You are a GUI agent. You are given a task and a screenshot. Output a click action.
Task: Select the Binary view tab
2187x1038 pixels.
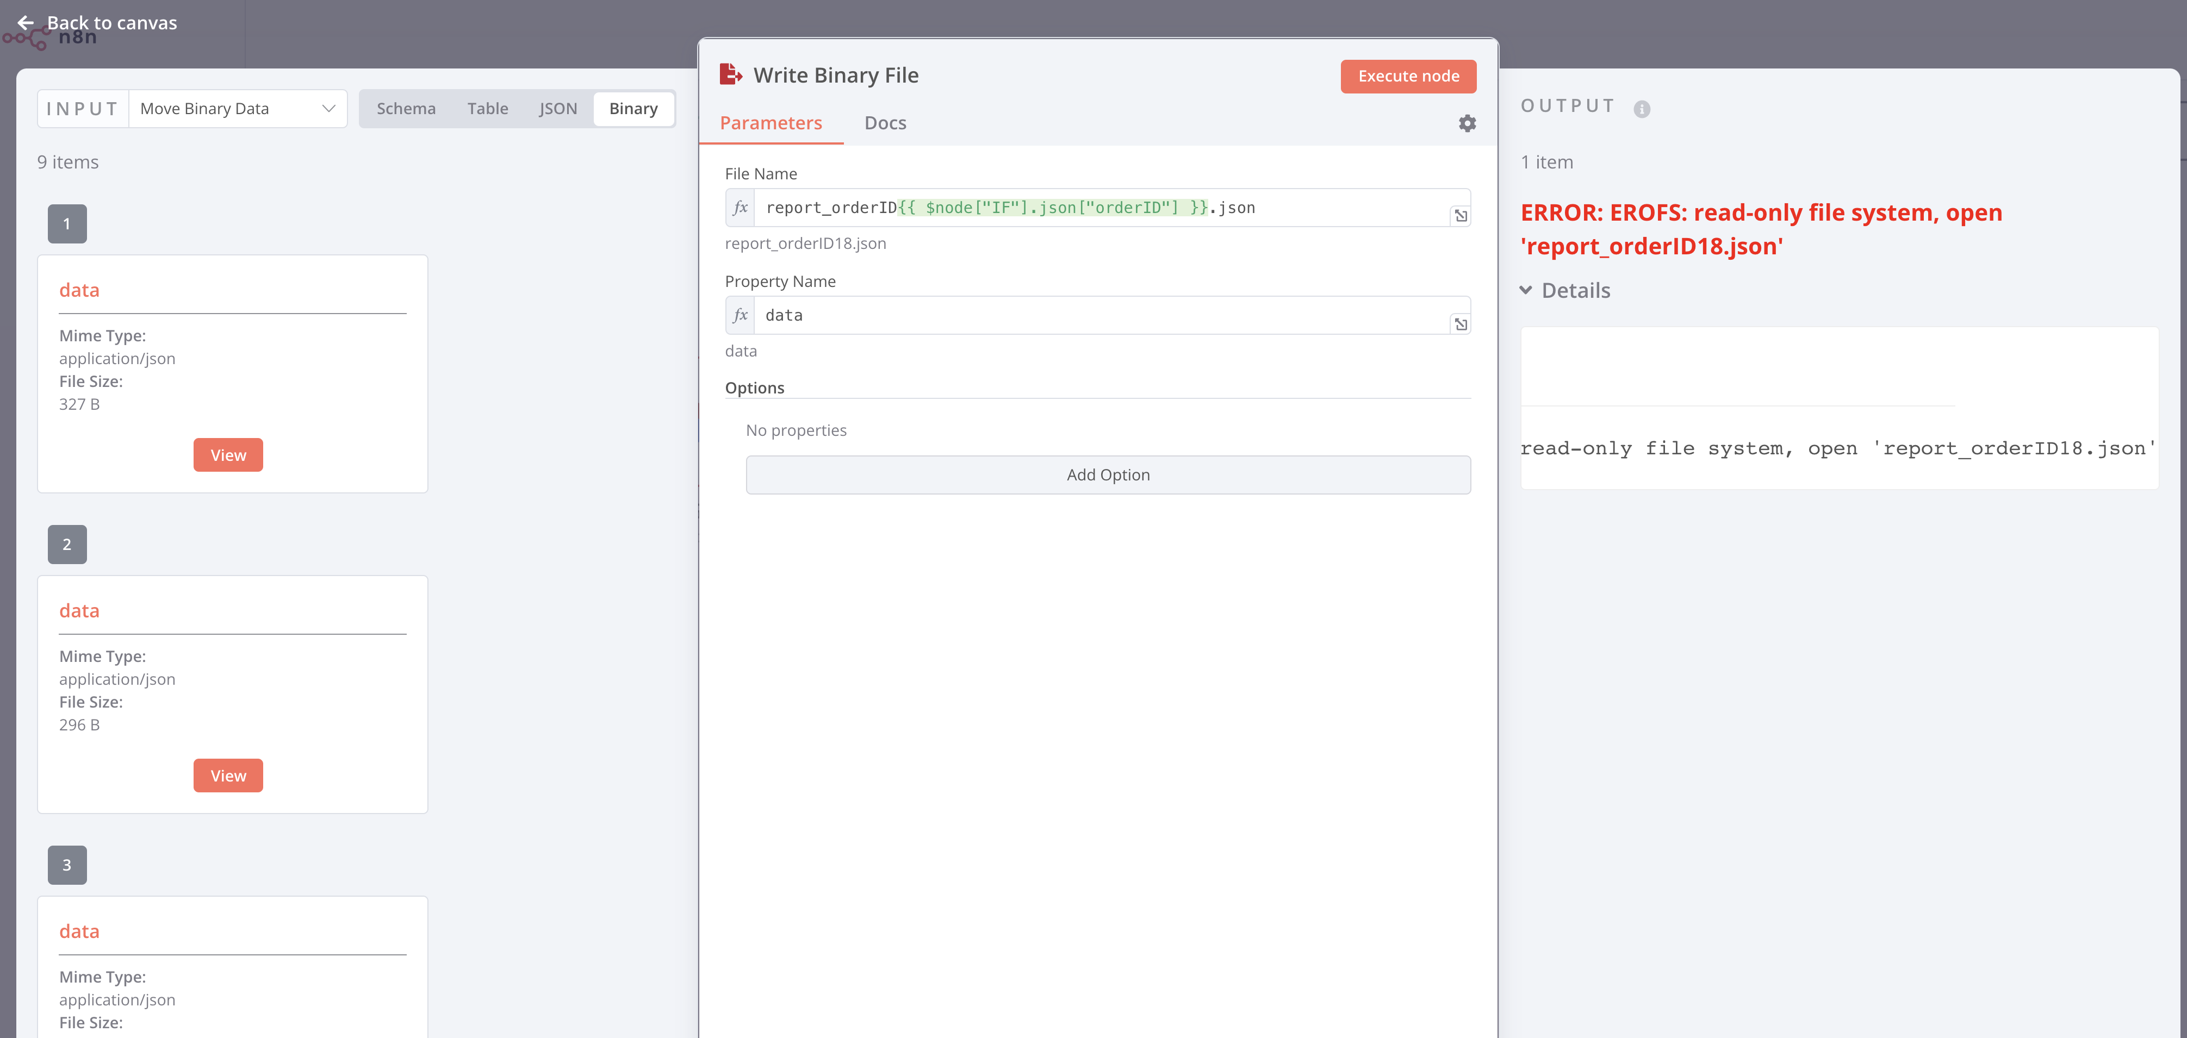pos(633,109)
